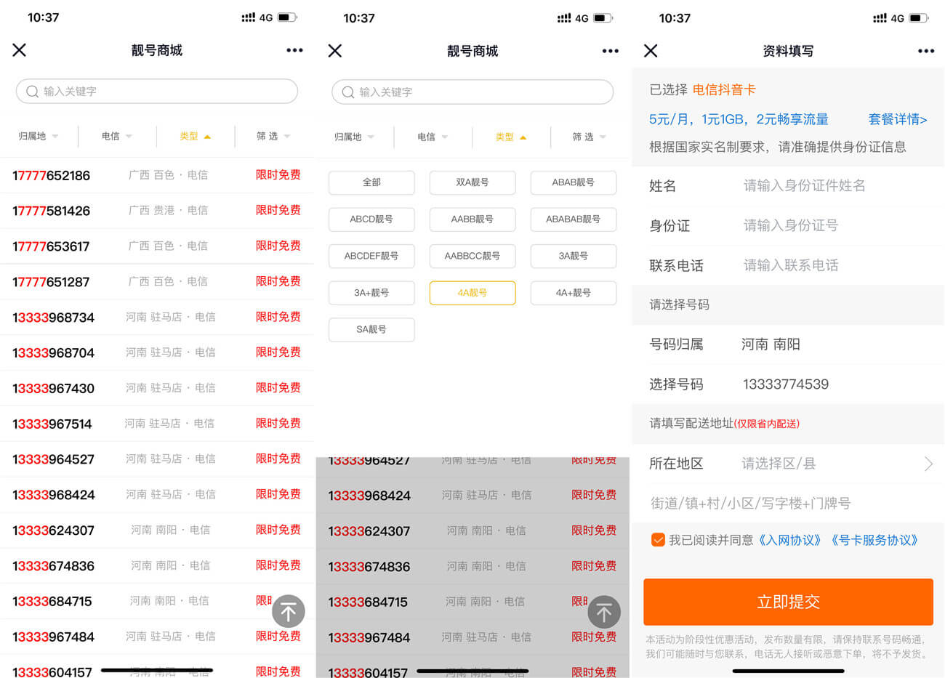Expand 归属地 dropdown on first screen

tap(39, 136)
